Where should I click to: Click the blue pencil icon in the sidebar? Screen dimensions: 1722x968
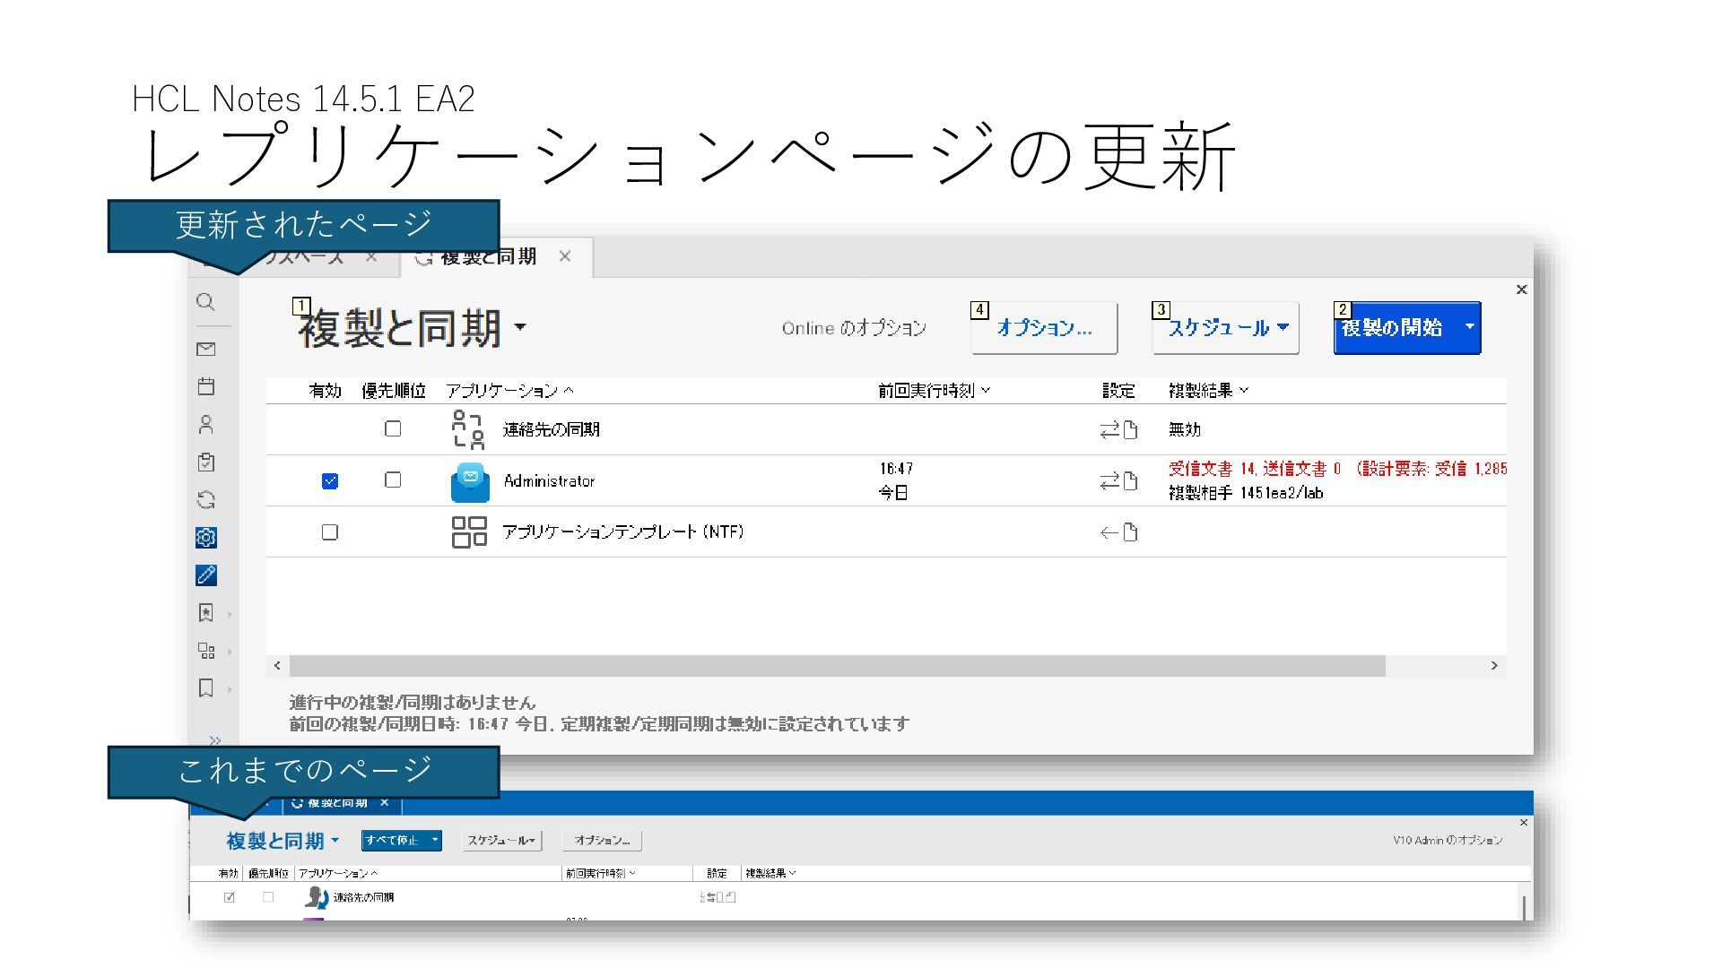tap(205, 575)
